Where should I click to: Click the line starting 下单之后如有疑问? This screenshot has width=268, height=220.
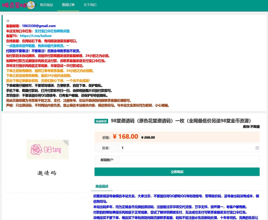point(50,71)
